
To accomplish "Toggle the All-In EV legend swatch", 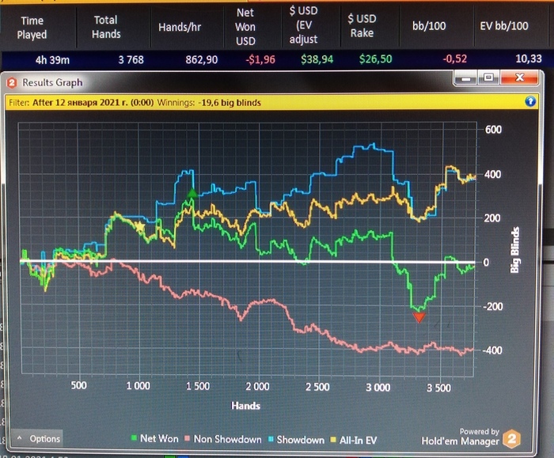I will point(333,440).
